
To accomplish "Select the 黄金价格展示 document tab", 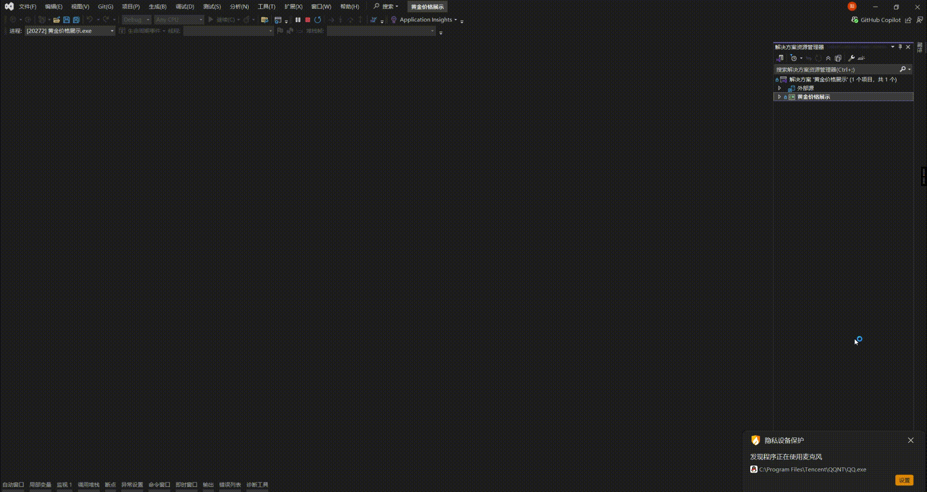I will [427, 7].
